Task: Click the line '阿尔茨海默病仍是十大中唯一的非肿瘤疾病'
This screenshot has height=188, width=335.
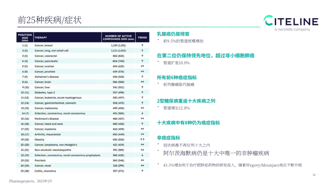Action: pos(216,153)
